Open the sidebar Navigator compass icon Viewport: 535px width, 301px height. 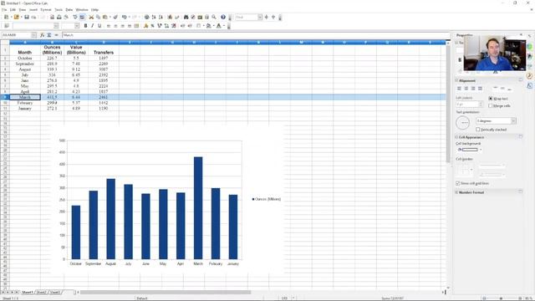click(x=529, y=76)
